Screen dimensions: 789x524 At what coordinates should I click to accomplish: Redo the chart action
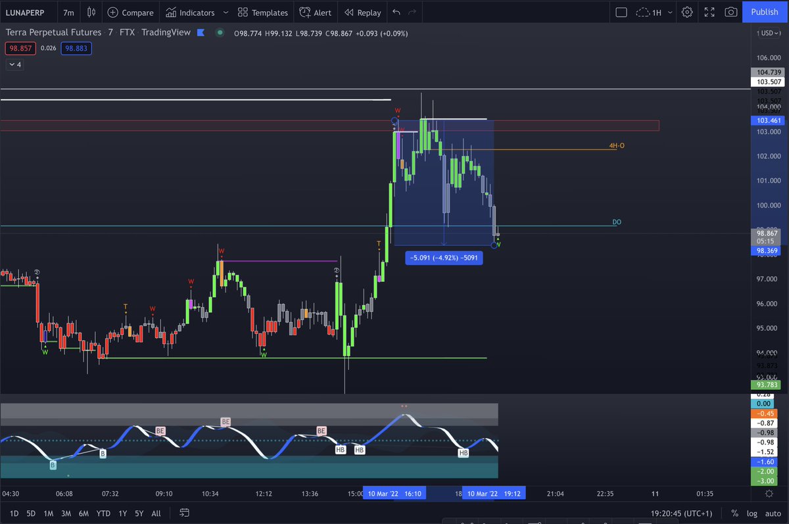[412, 12]
